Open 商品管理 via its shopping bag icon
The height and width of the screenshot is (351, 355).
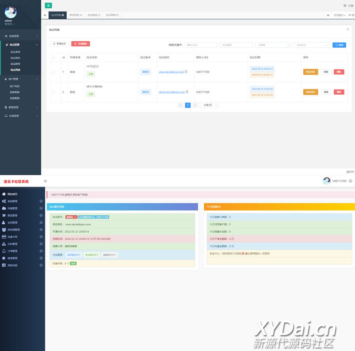(4, 215)
